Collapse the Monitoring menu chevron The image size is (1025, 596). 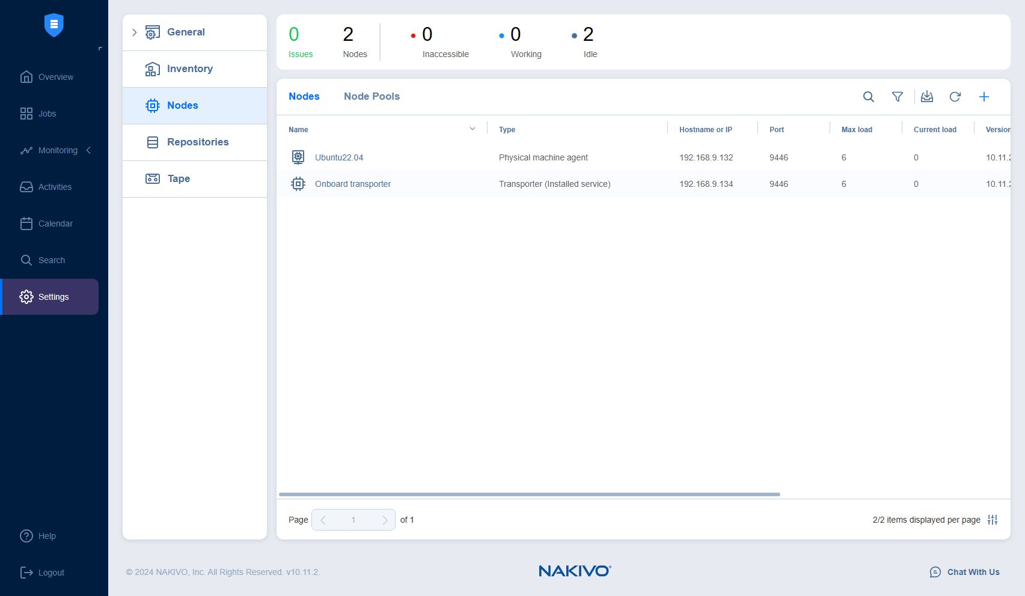pyautogui.click(x=89, y=150)
